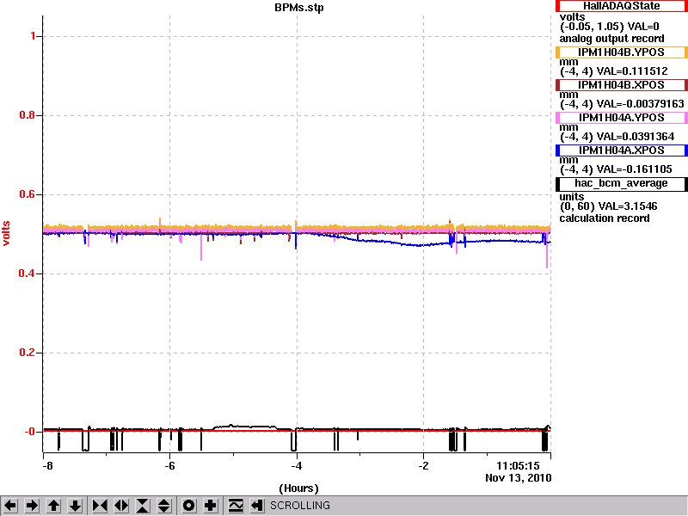Click the -4 hours x-axis tick label

click(297, 466)
